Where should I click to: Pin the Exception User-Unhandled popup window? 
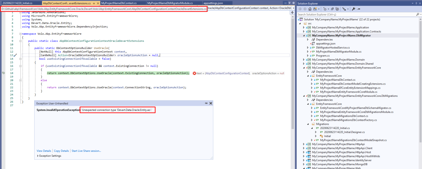[207, 103]
